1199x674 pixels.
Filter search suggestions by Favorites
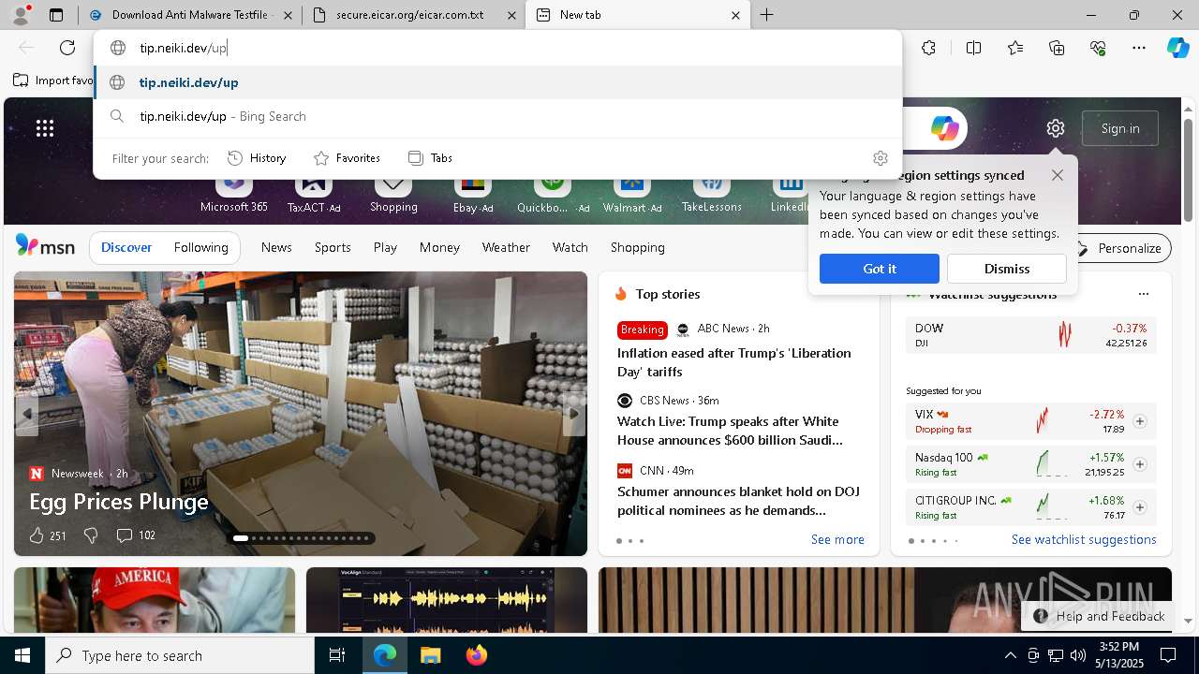coord(347,158)
